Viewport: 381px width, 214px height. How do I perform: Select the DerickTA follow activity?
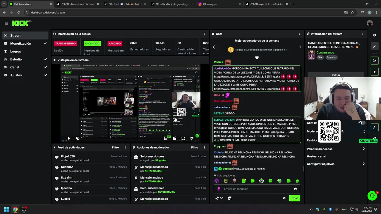(x=90, y=169)
